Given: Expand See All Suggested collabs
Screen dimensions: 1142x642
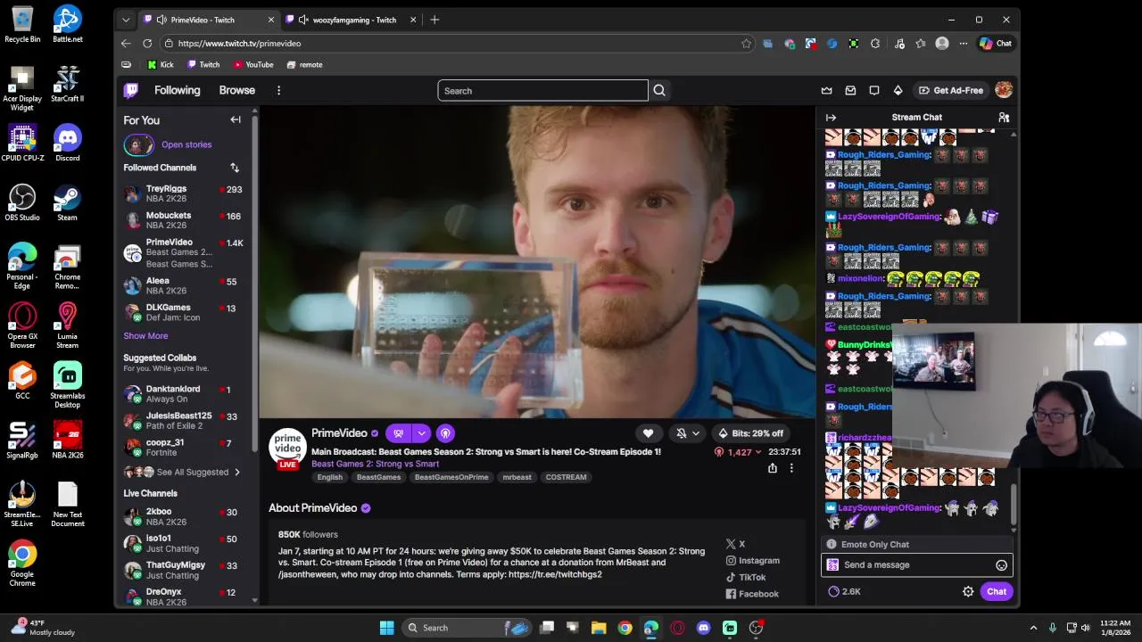Looking at the screenshot, I should tap(183, 472).
